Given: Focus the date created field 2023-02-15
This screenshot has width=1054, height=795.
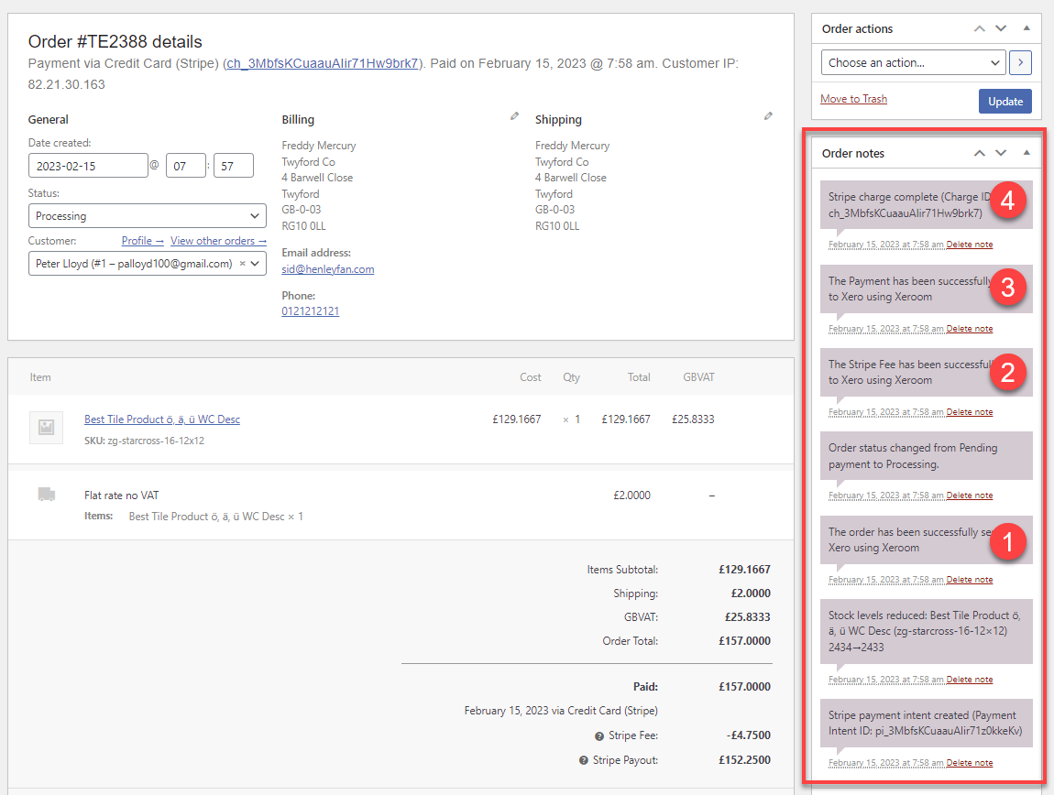Looking at the screenshot, I should [x=88, y=165].
